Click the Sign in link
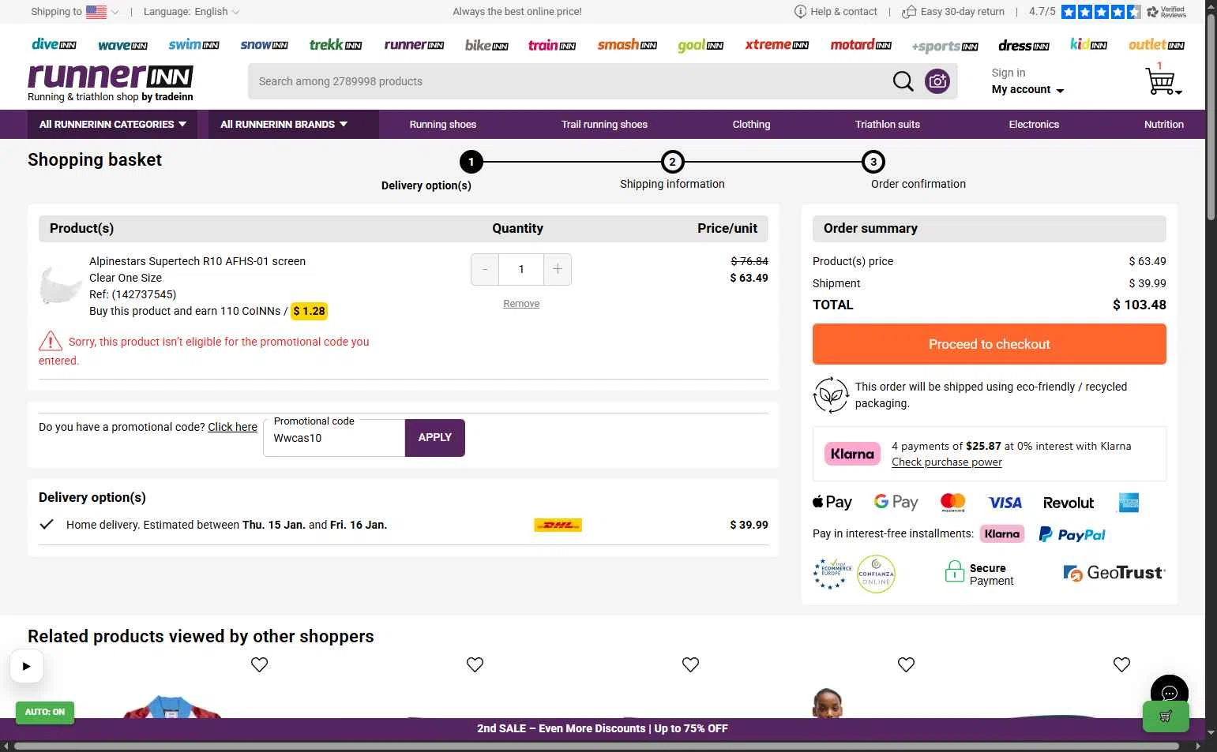 pyautogui.click(x=1009, y=73)
